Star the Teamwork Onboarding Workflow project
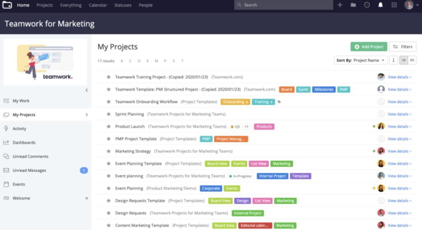The image size is (422, 230). (x=108, y=102)
